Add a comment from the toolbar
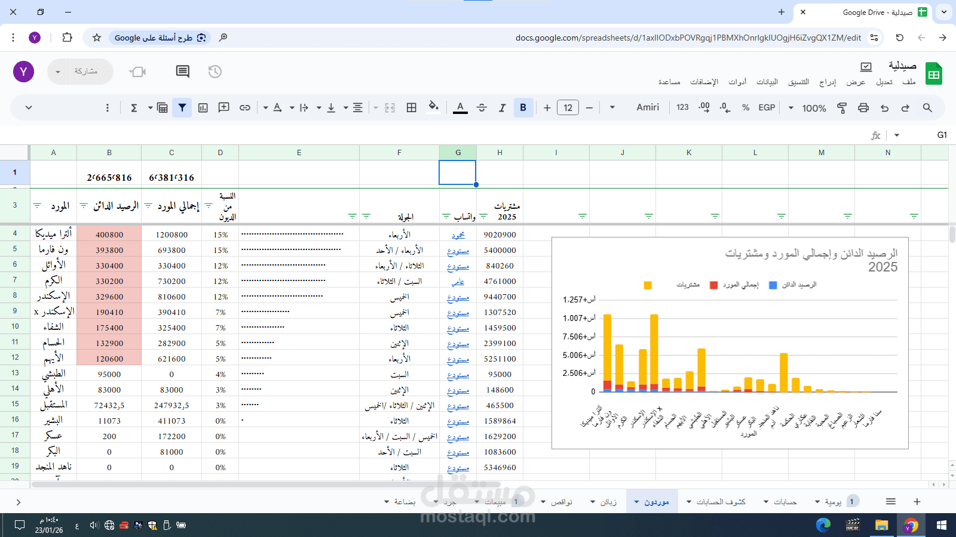Screen dimensions: 956x537 point(224,108)
